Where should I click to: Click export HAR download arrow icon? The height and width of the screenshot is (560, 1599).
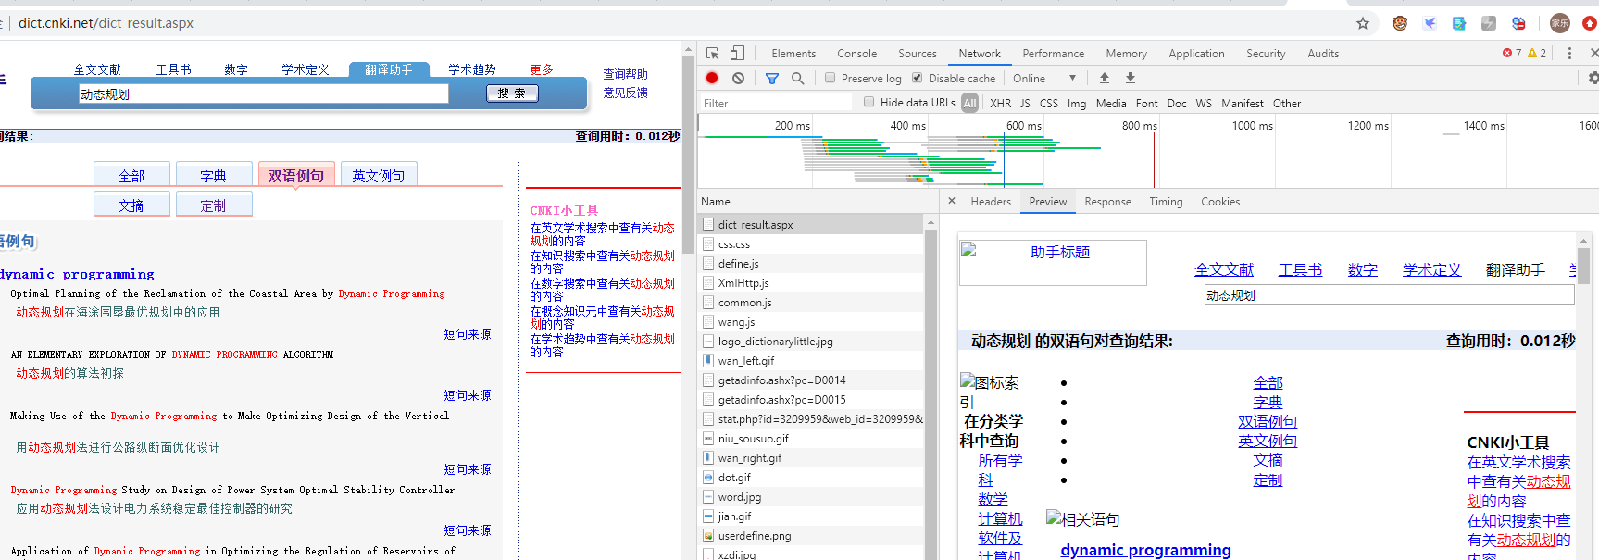coord(1131,79)
